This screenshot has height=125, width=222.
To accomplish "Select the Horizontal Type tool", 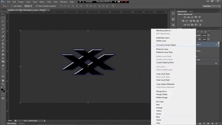I will [3, 69].
